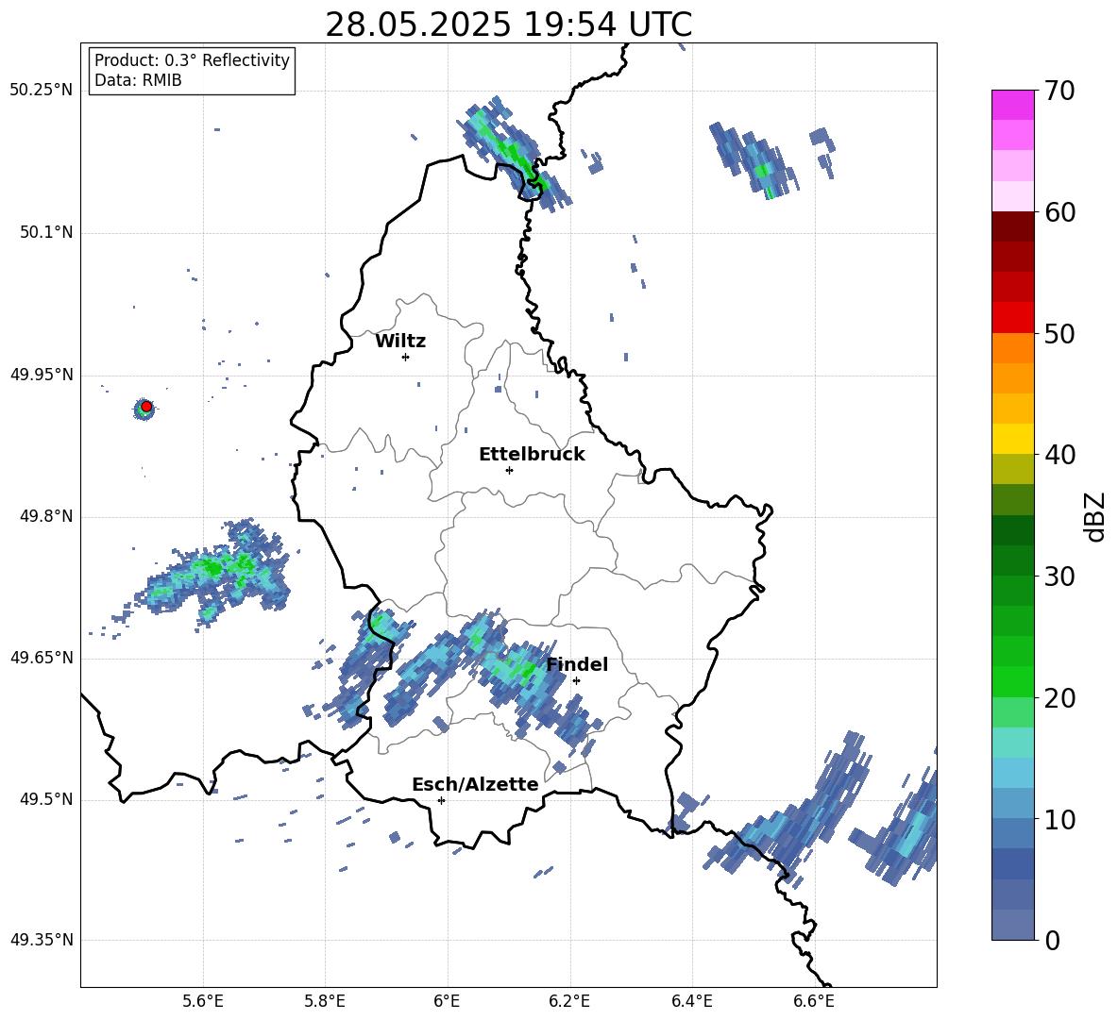Click the red radar site dot

click(x=146, y=407)
